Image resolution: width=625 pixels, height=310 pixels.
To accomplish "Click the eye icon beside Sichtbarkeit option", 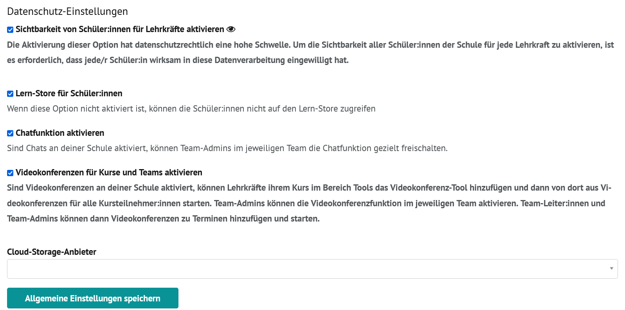I will click(231, 29).
